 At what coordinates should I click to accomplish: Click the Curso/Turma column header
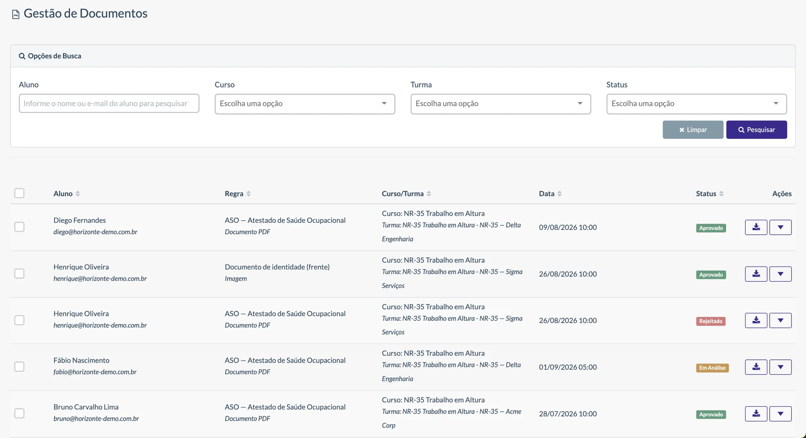[403, 194]
